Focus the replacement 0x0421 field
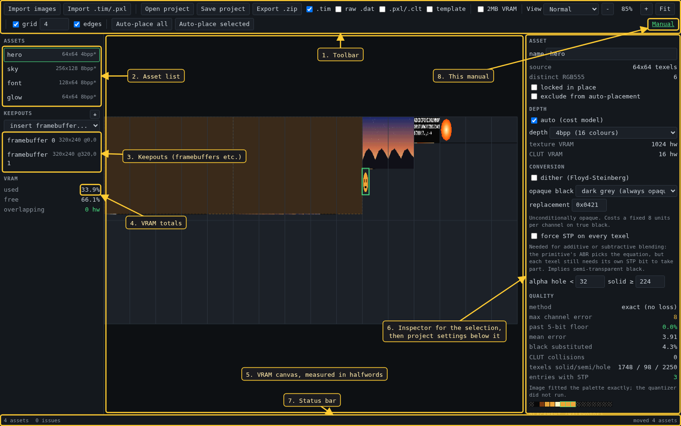Screen dimensions: 681x426 [x=589, y=205]
